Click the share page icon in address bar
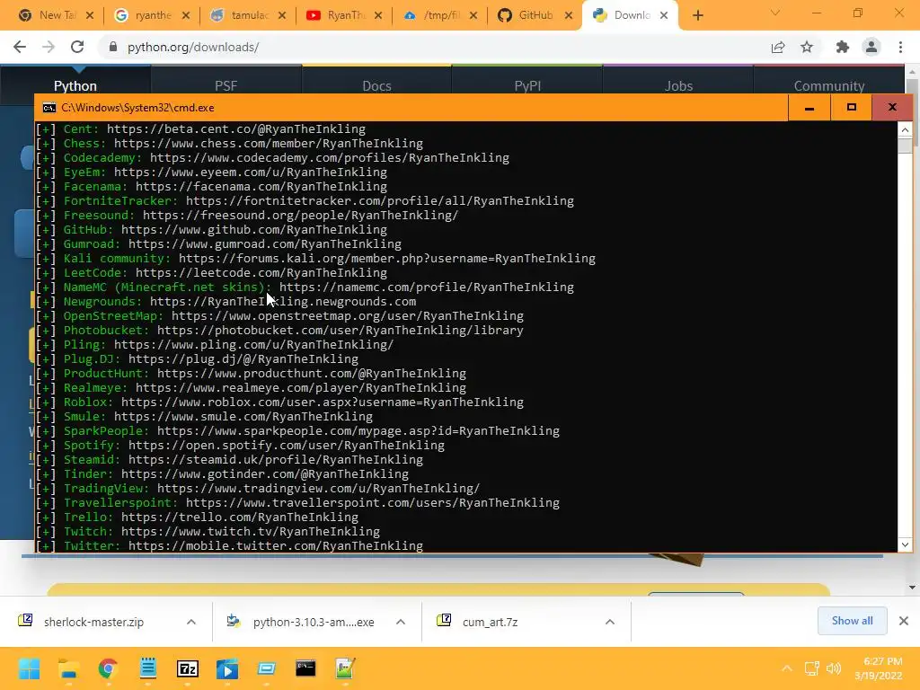 tap(778, 47)
